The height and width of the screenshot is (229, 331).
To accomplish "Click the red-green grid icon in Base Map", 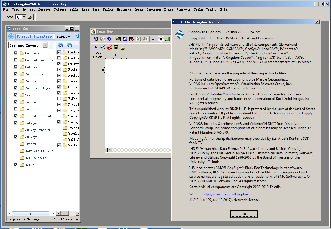I will pyautogui.click(x=168, y=39).
